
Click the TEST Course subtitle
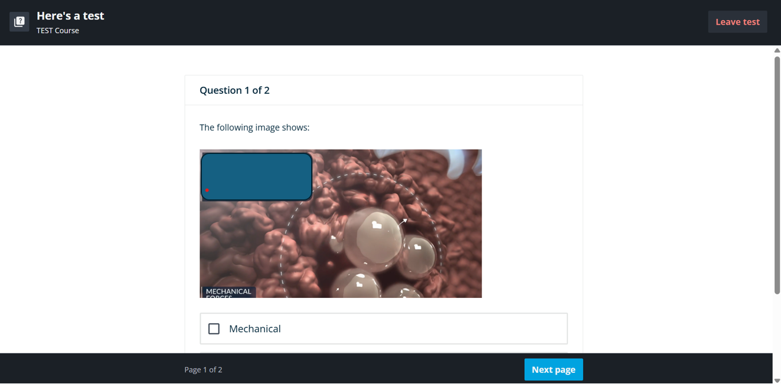pyautogui.click(x=58, y=31)
